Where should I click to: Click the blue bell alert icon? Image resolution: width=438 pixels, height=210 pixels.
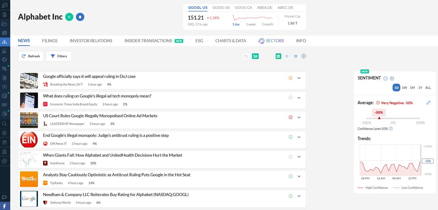[80, 17]
